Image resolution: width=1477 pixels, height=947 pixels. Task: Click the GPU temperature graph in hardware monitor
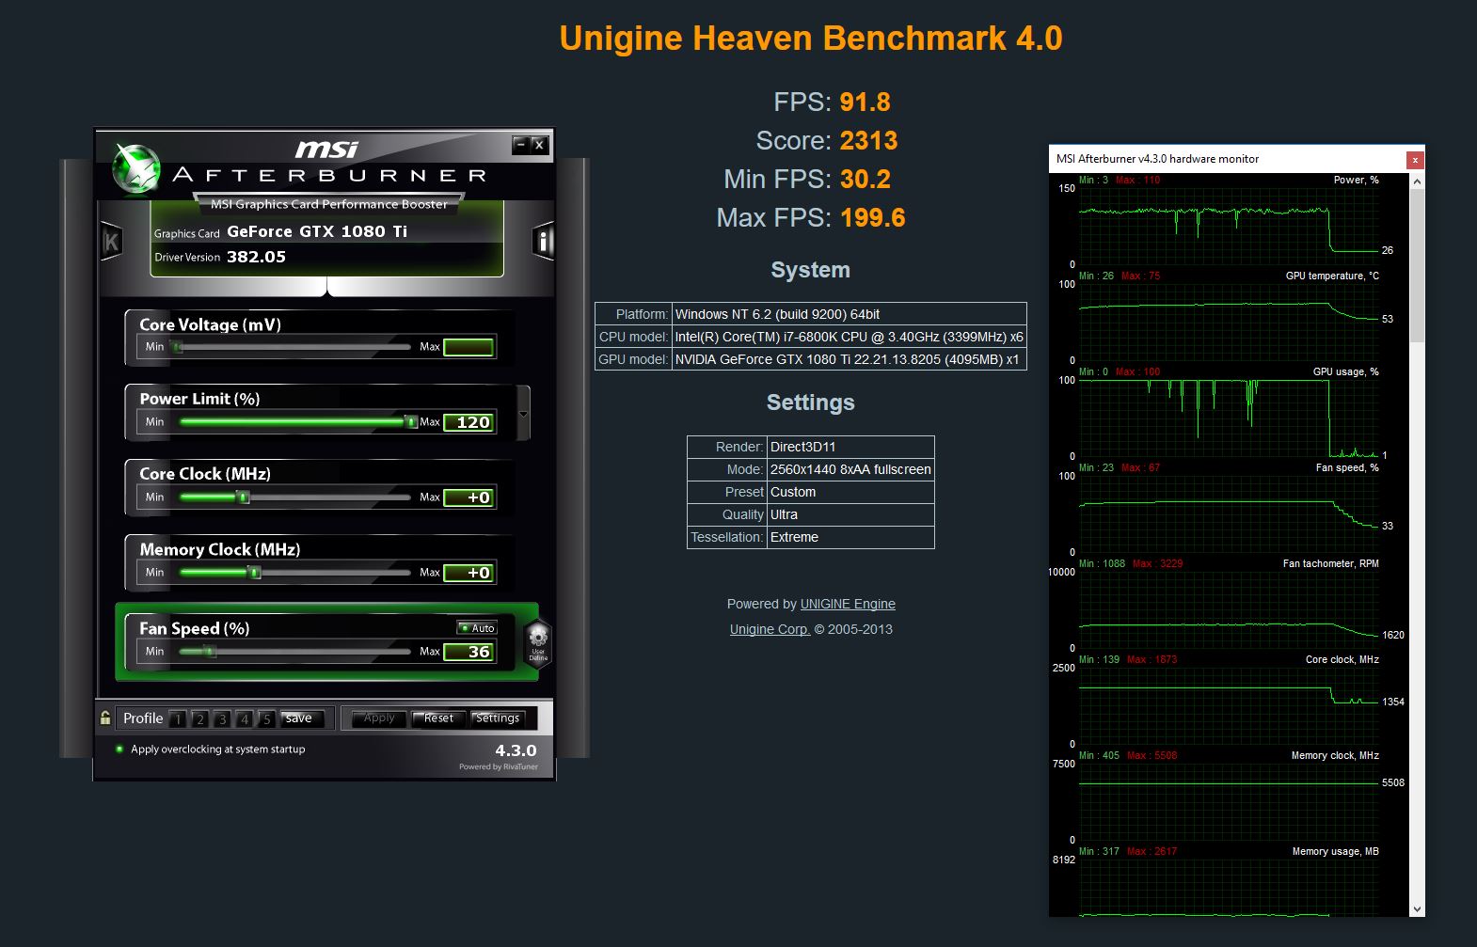[1229, 322]
